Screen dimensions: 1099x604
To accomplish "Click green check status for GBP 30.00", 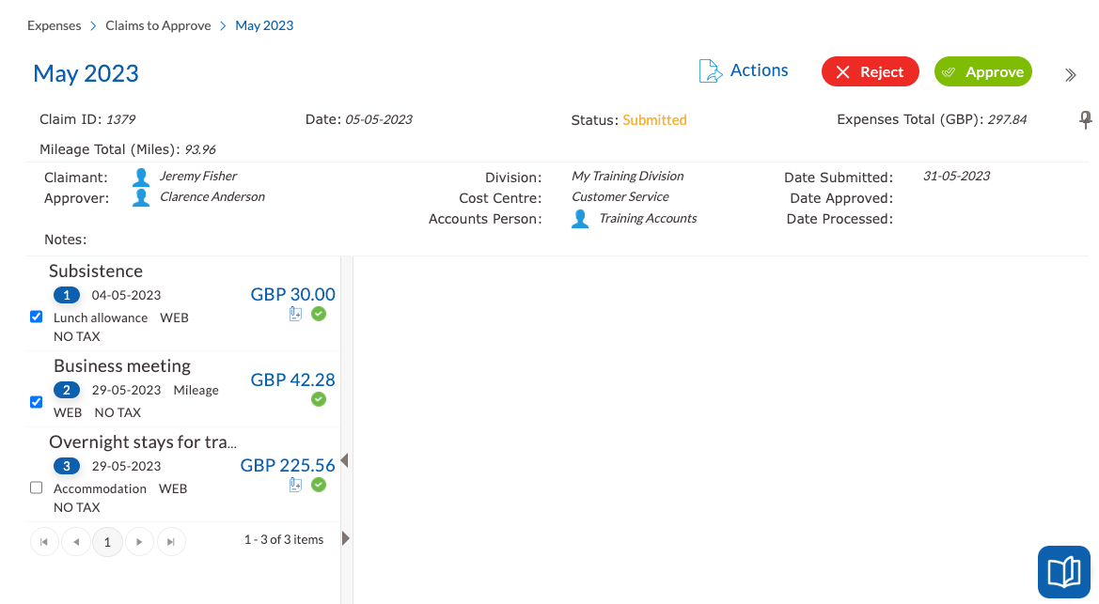I will point(319,314).
